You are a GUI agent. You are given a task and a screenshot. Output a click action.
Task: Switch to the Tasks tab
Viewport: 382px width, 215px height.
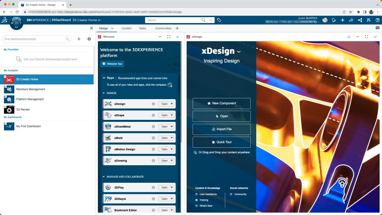point(142,28)
